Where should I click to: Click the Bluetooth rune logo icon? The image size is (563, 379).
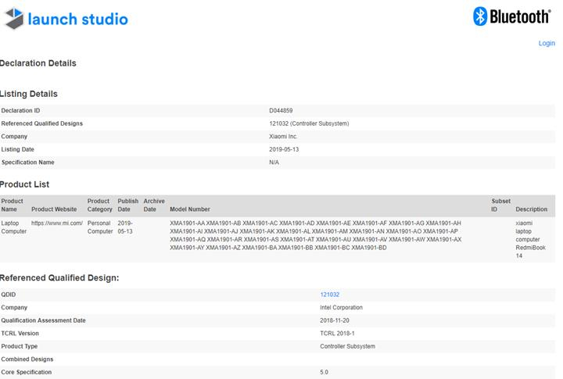click(482, 16)
